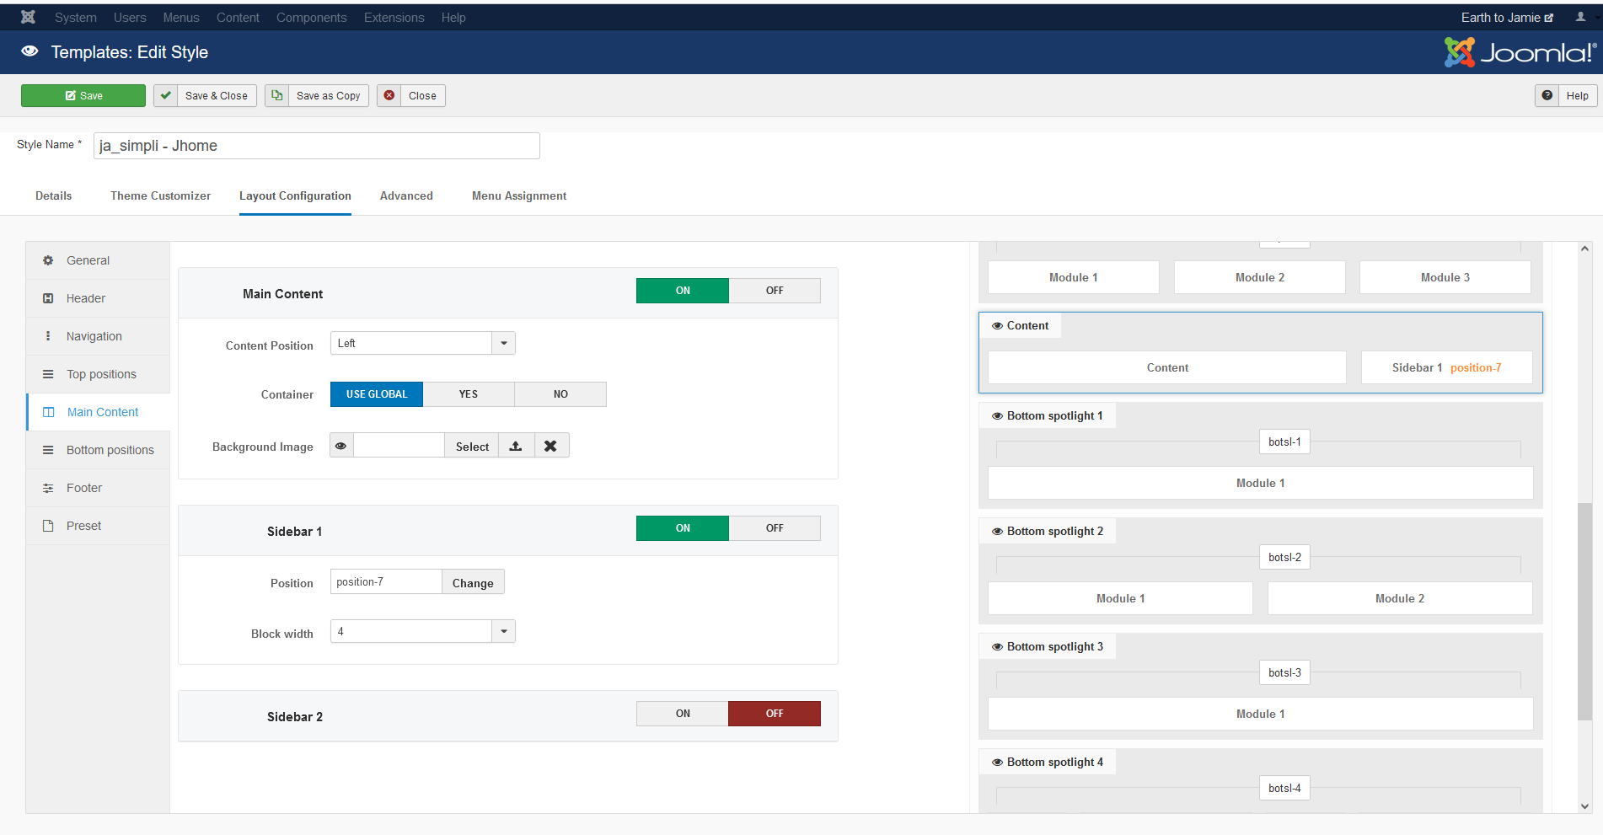Switch Main Content ON
Image resolution: width=1603 pixels, height=835 pixels.
click(x=683, y=291)
